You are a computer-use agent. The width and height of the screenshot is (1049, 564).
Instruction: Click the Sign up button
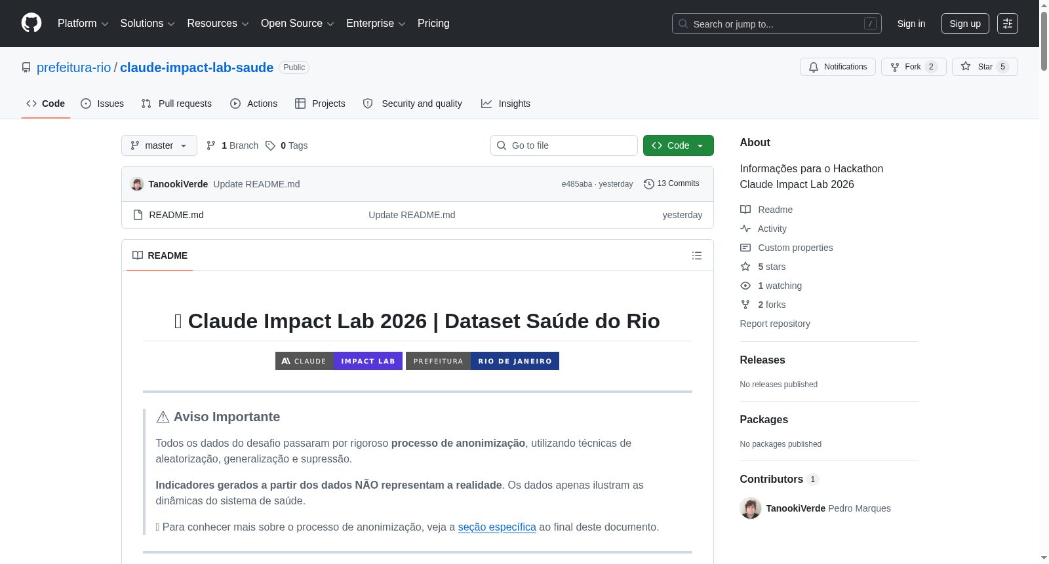(965, 24)
